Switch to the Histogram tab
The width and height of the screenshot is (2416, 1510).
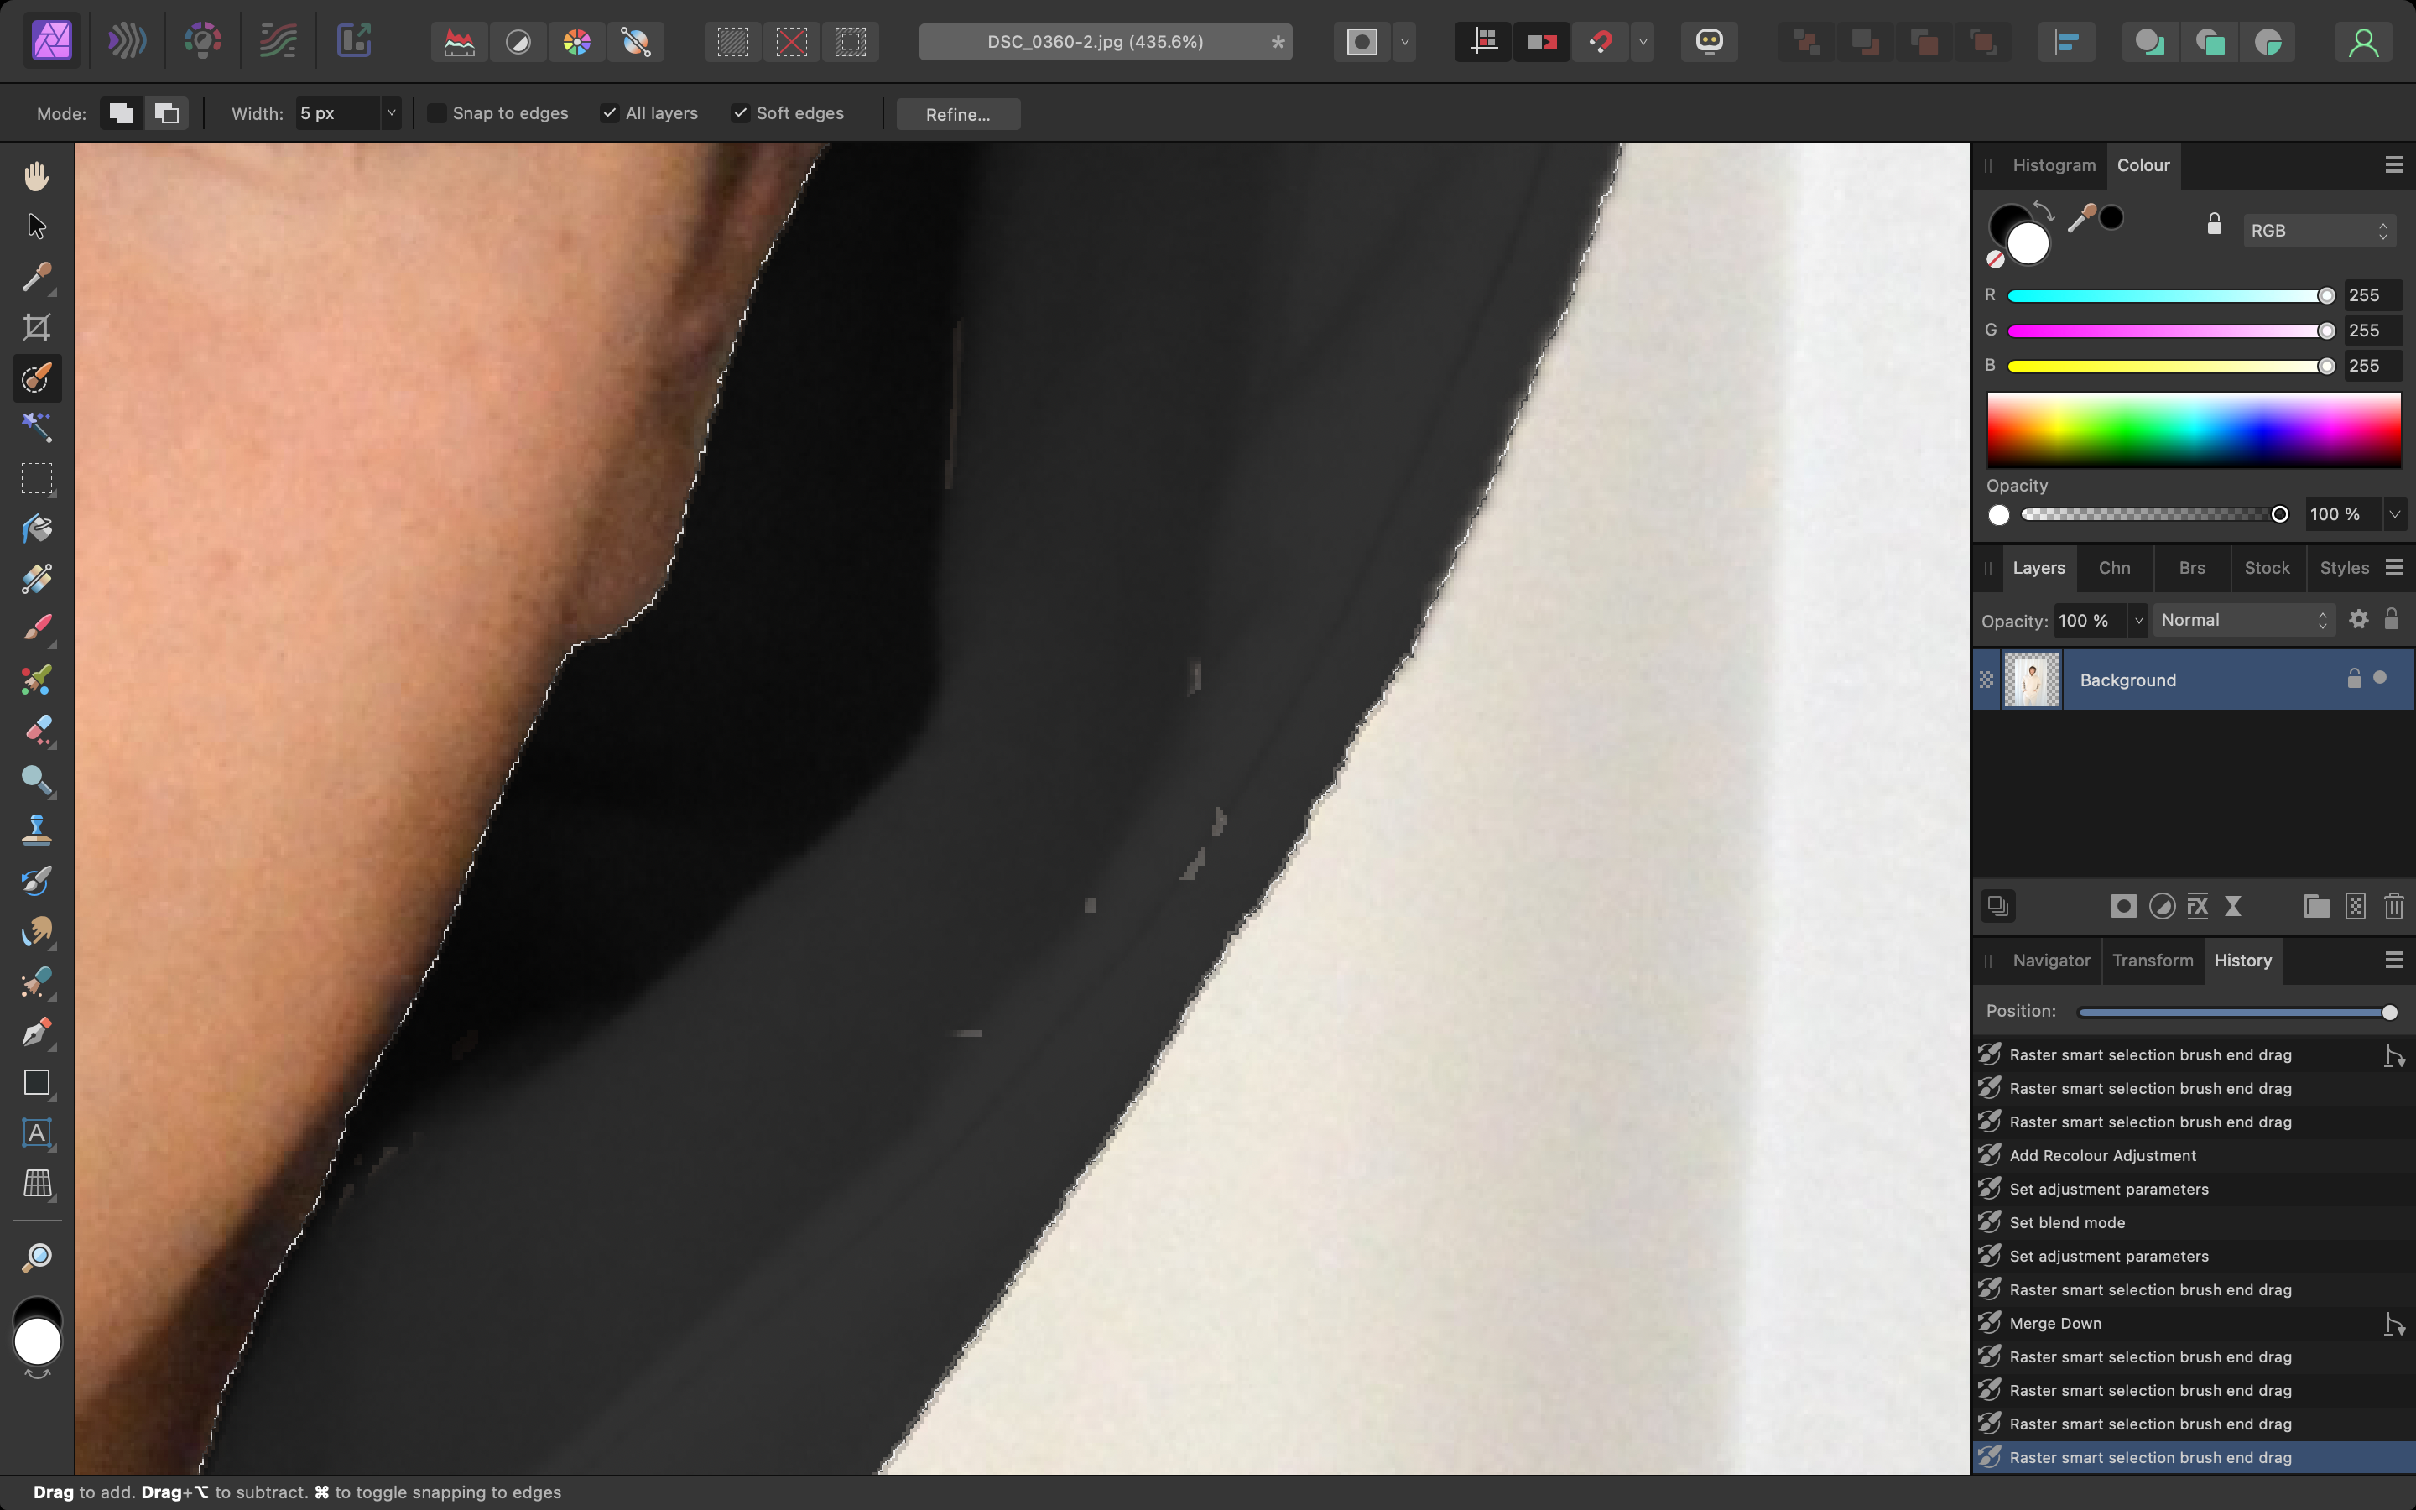coord(2054,166)
